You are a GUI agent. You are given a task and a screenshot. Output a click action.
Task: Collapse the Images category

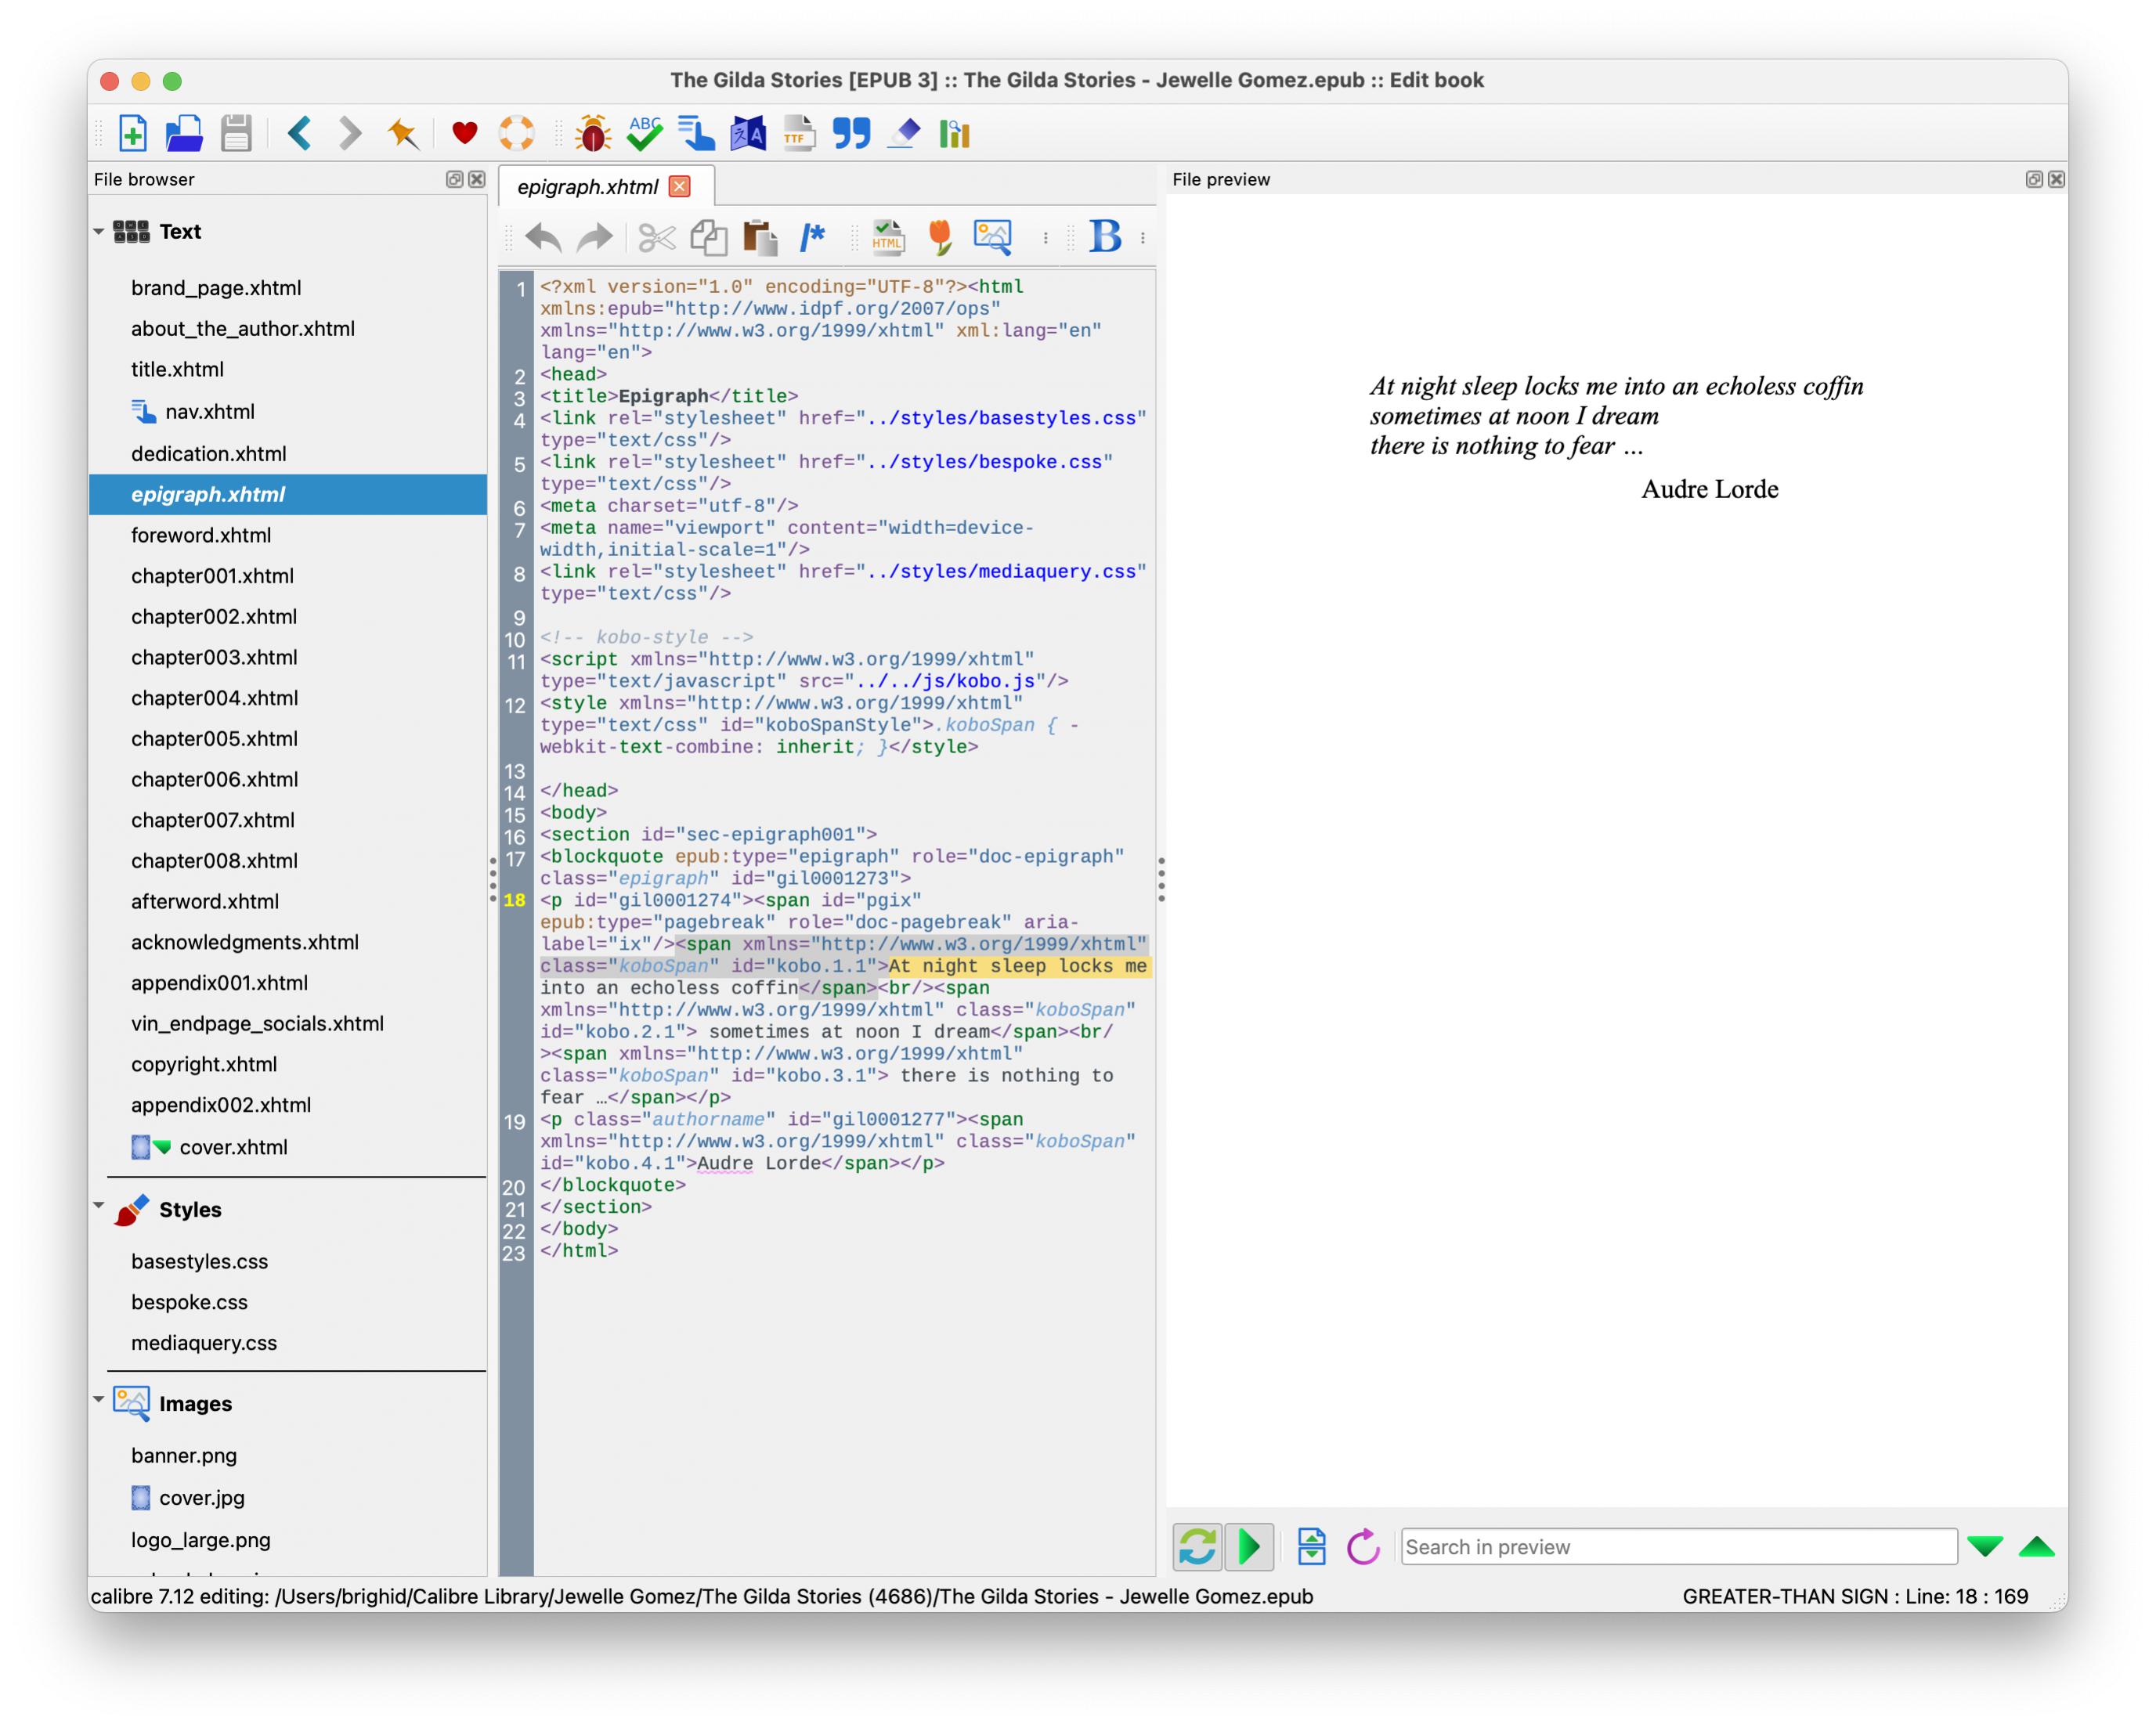click(99, 1400)
